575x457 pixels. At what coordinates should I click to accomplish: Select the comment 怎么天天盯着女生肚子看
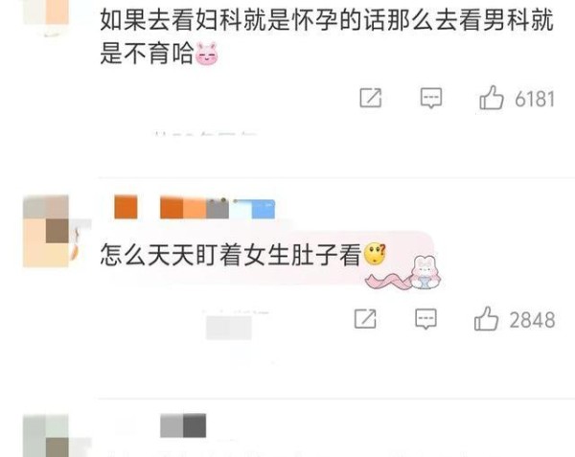point(231,255)
